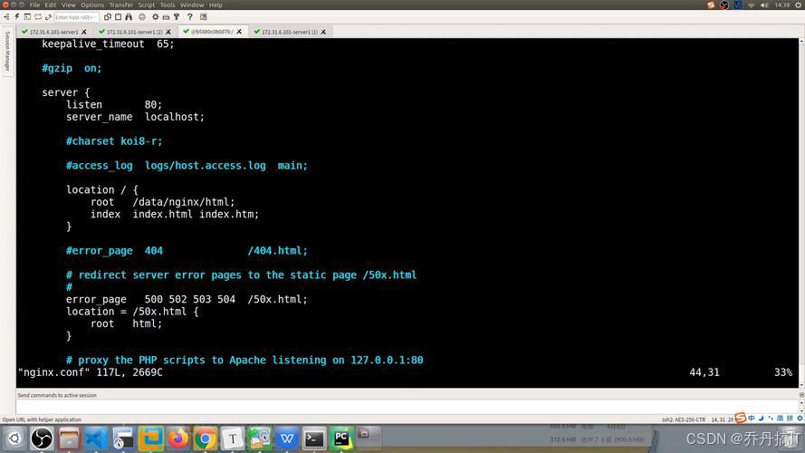Open the Edit menu
805x453 pixels.
pos(51,5)
